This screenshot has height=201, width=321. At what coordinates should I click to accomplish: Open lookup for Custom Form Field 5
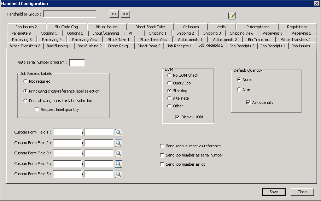click(x=118, y=174)
